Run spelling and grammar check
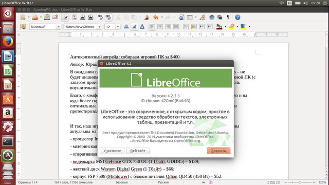329x185 pixels. 101,17
